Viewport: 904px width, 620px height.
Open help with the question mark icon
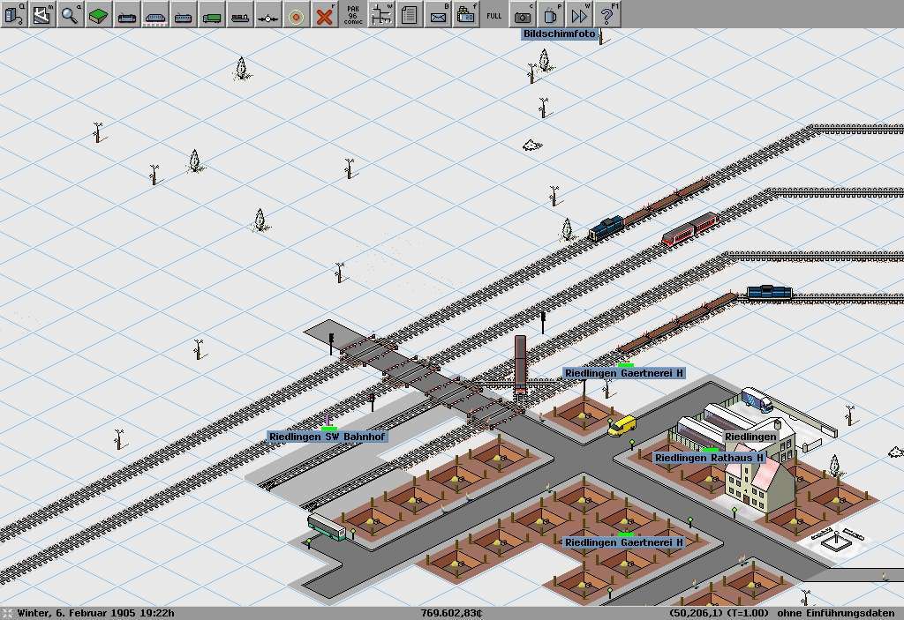pos(606,14)
